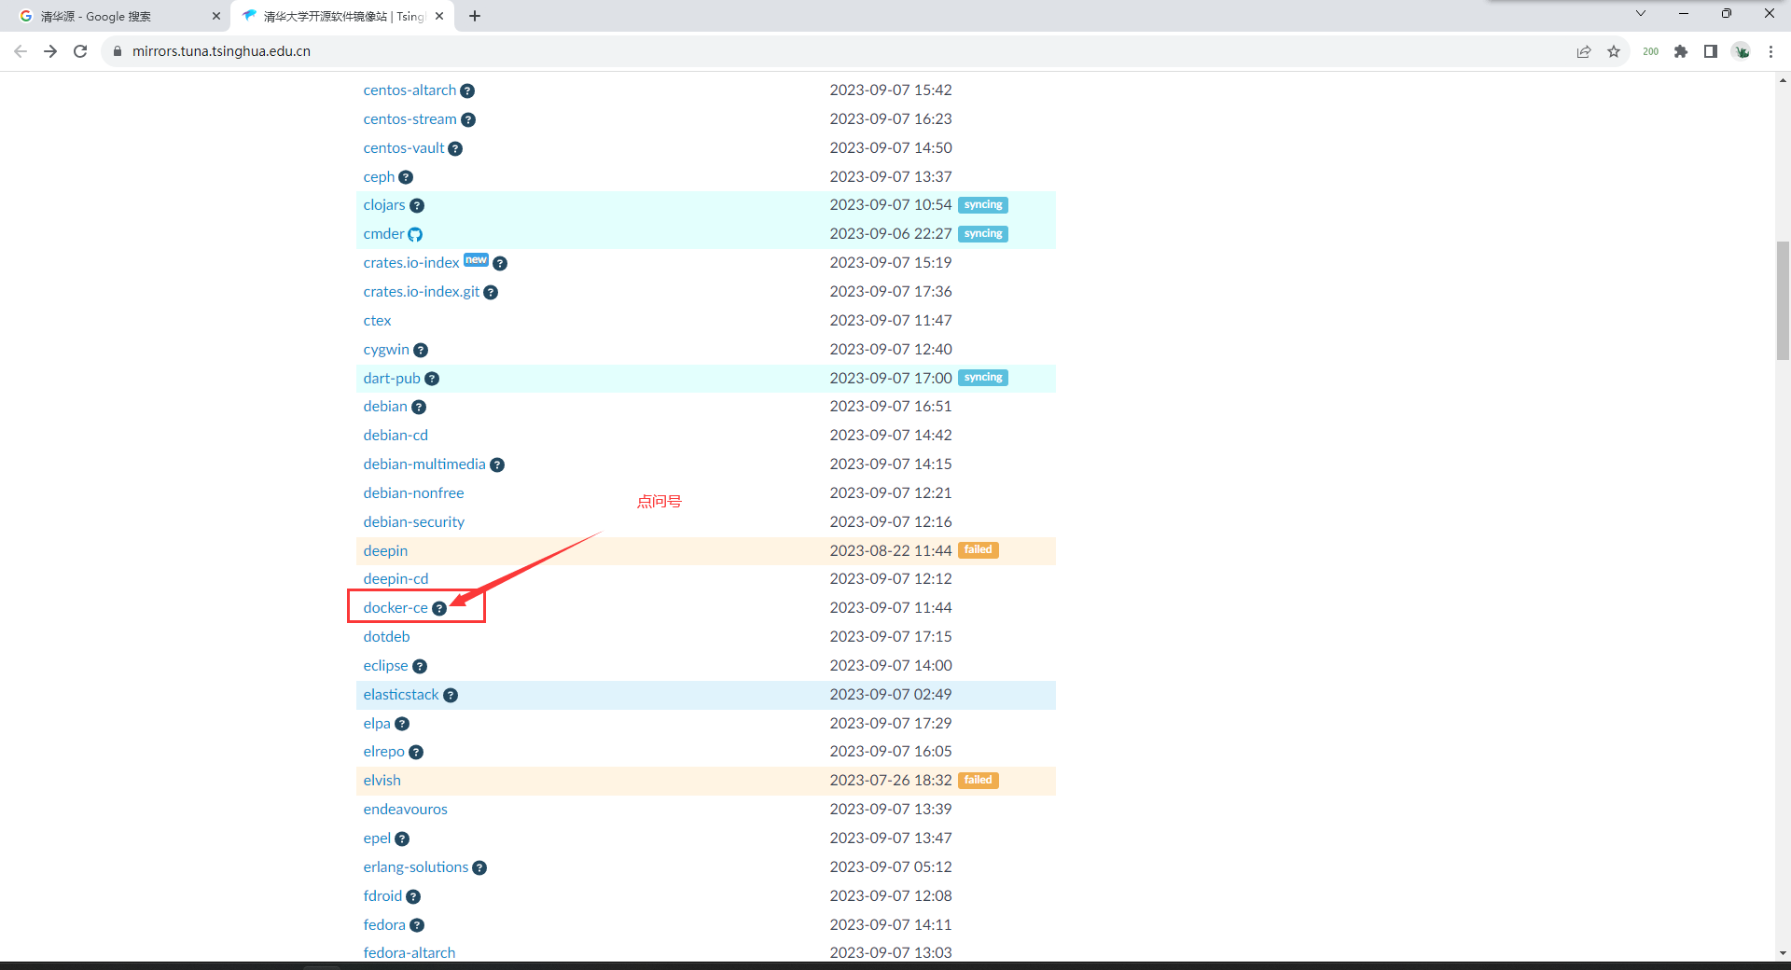Viewport: 1791px width, 970px height.
Task: Open the fedora-altarch mirror link
Action: [410, 953]
